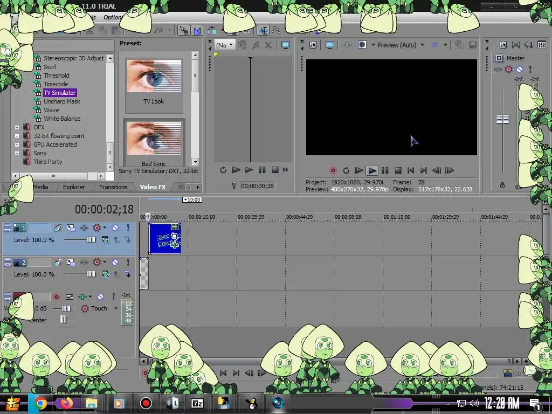
Task: Click the track 1 Level slider handle
Action: coord(91,240)
